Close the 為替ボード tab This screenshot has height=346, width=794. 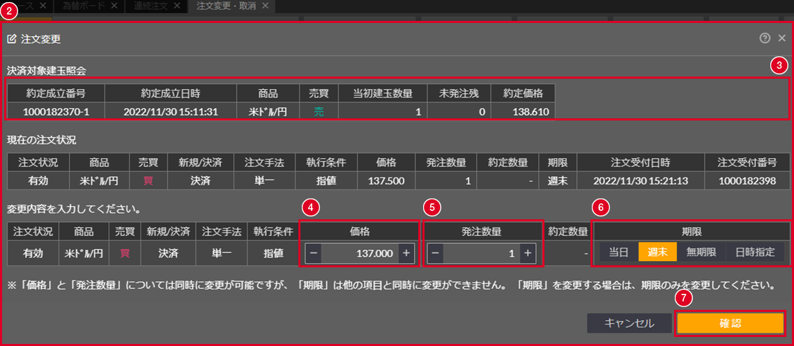(x=114, y=6)
